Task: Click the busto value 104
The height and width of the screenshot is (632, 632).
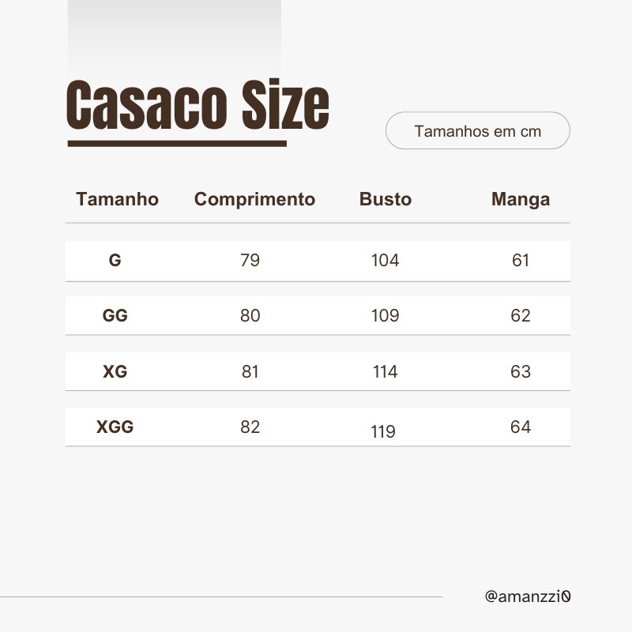Action: [x=386, y=260]
